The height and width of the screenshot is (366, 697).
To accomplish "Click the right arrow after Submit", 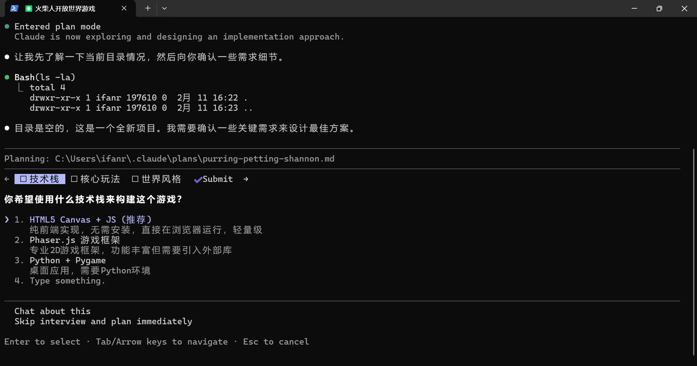I will pyautogui.click(x=246, y=179).
